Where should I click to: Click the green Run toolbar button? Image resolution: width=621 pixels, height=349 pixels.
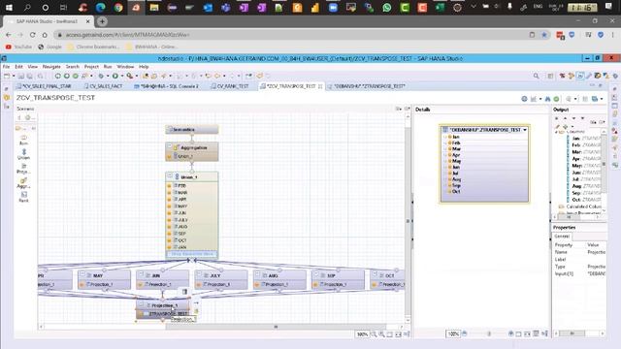(x=115, y=76)
